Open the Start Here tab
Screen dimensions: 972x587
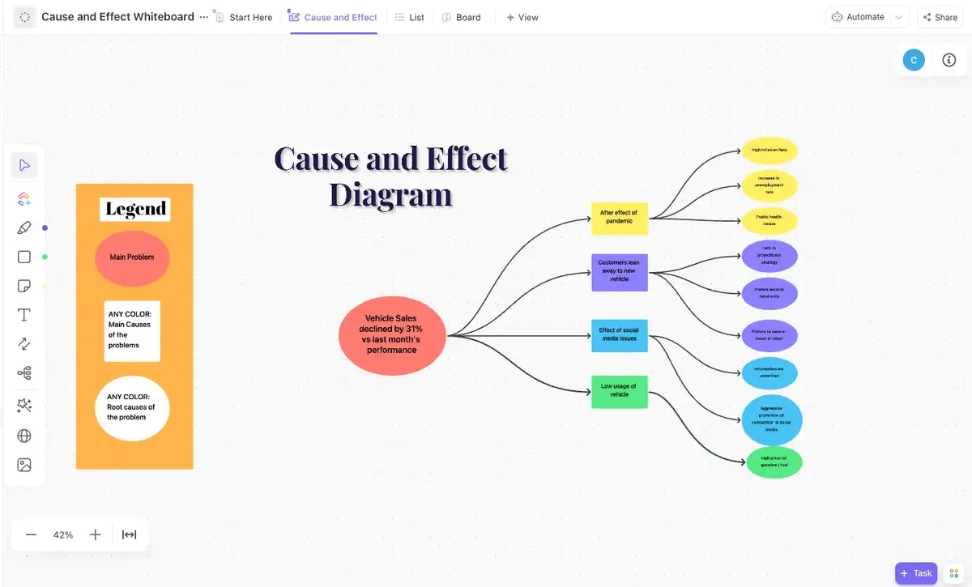(x=243, y=17)
